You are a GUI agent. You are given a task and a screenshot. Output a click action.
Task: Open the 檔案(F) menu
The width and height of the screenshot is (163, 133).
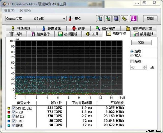tap(9, 11)
